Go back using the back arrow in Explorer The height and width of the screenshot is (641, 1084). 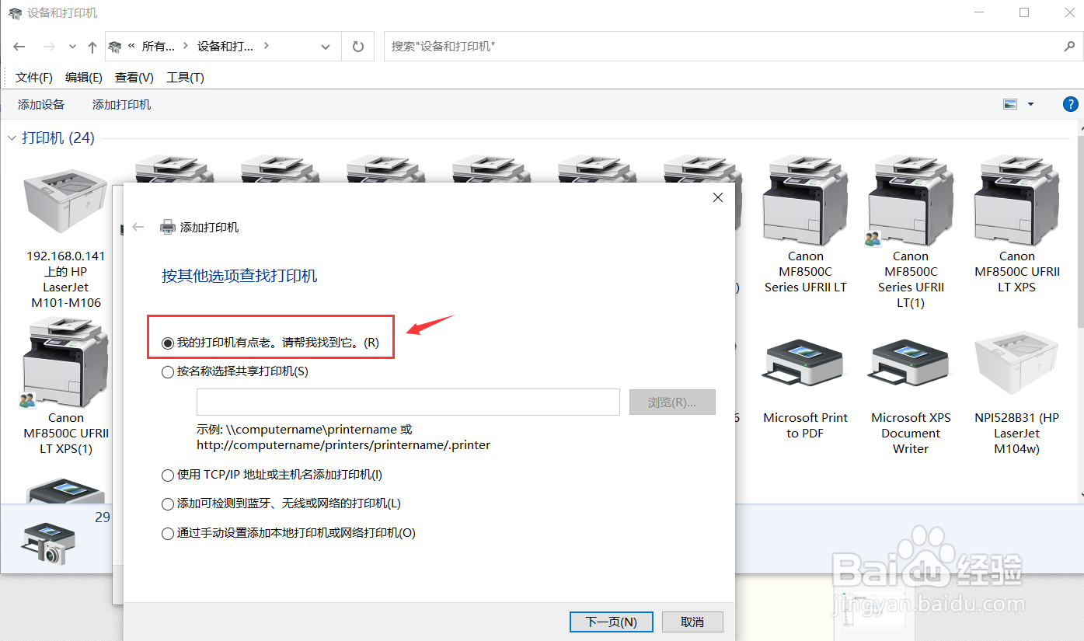point(20,47)
